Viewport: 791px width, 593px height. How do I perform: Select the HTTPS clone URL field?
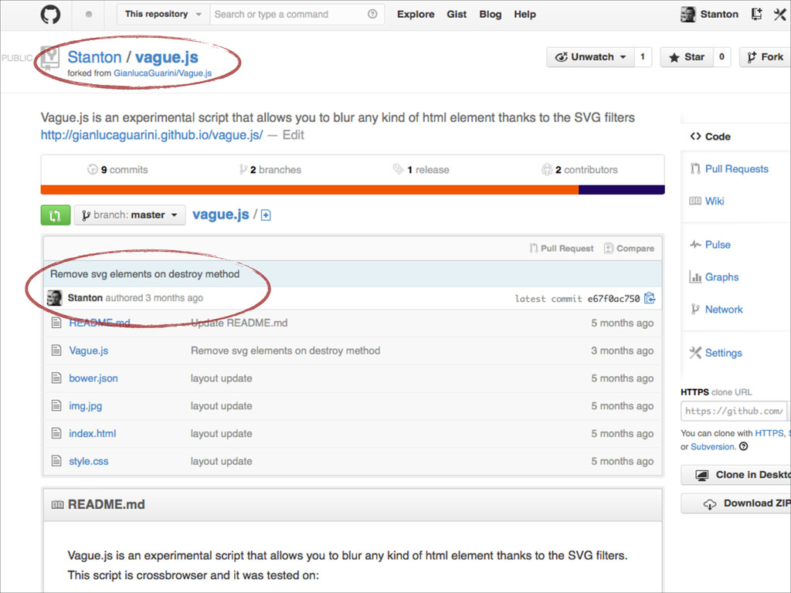tap(734, 411)
